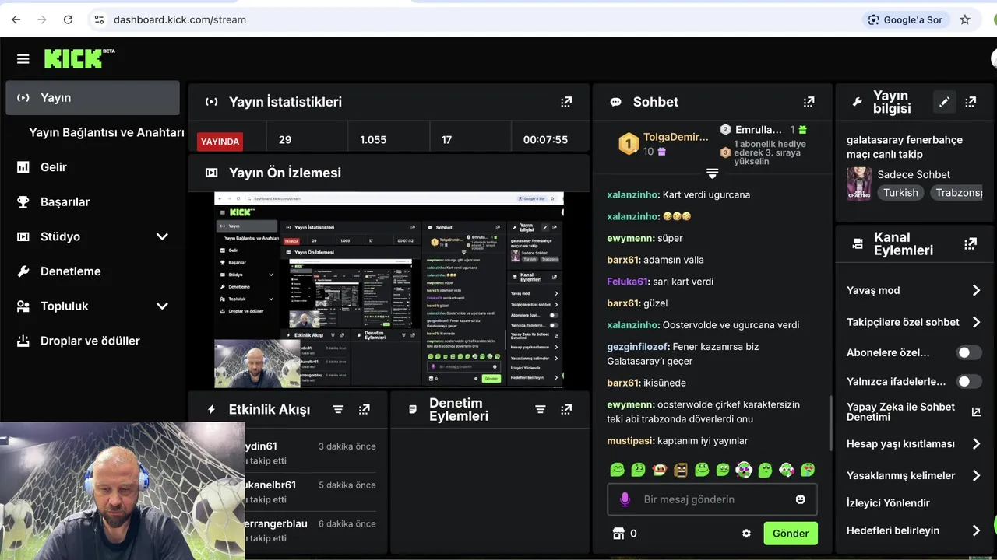Screen dimensions: 997x560
Task: Edit stream info with the pencil icon
Action: pyautogui.click(x=945, y=102)
